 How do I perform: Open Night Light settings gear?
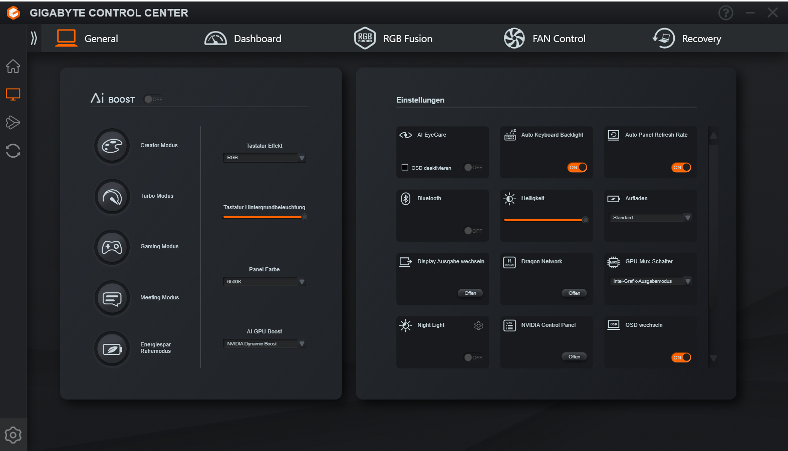(478, 325)
